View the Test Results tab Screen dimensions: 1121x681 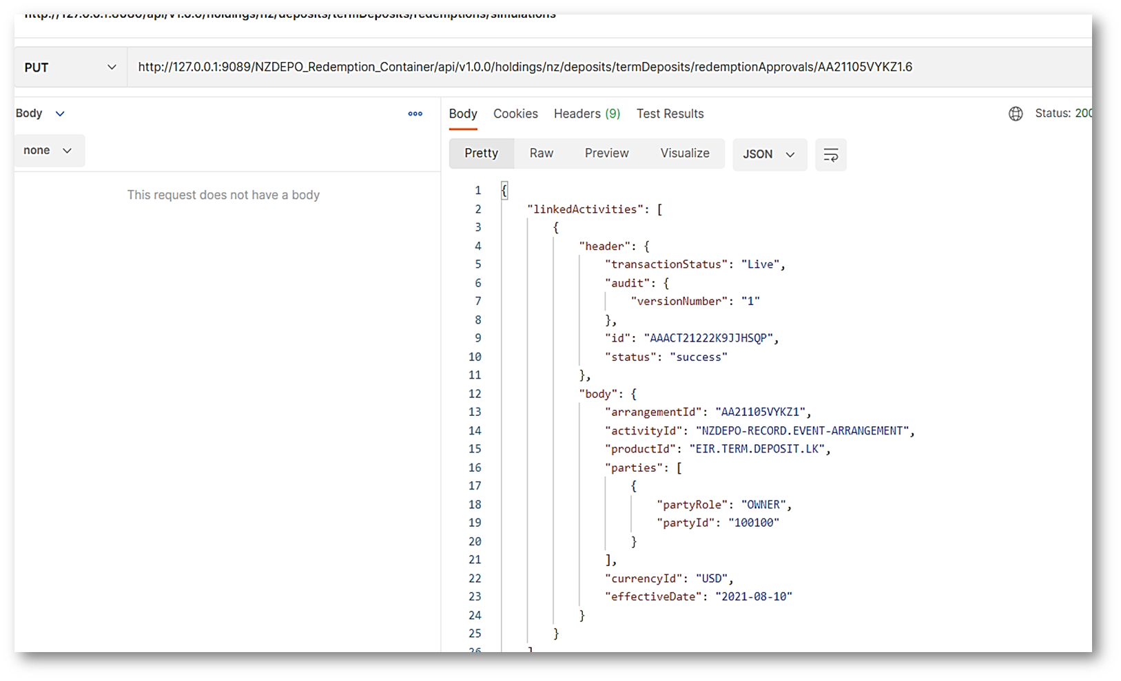coord(670,114)
